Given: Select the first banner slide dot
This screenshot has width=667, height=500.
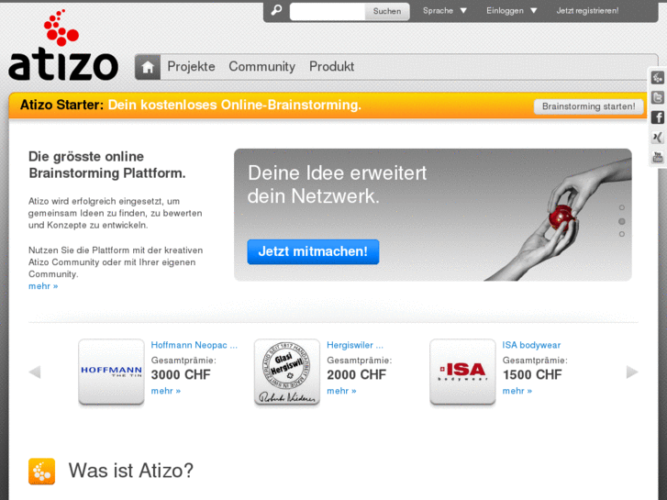Looking at the screenshot, I should pos(622,207).
